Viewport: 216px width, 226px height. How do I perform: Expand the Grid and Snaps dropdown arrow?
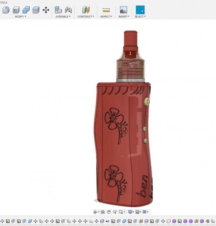pos(140,212)
